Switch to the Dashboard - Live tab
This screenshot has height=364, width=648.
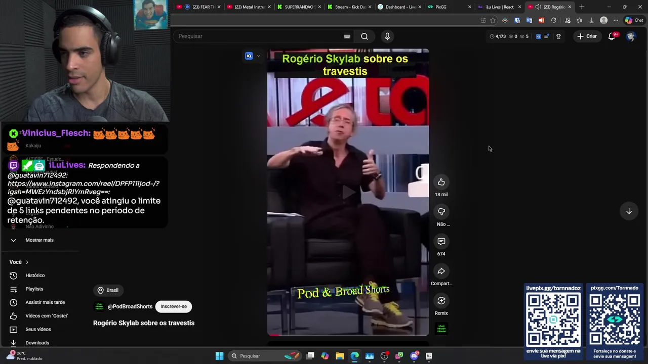point(400,7)
